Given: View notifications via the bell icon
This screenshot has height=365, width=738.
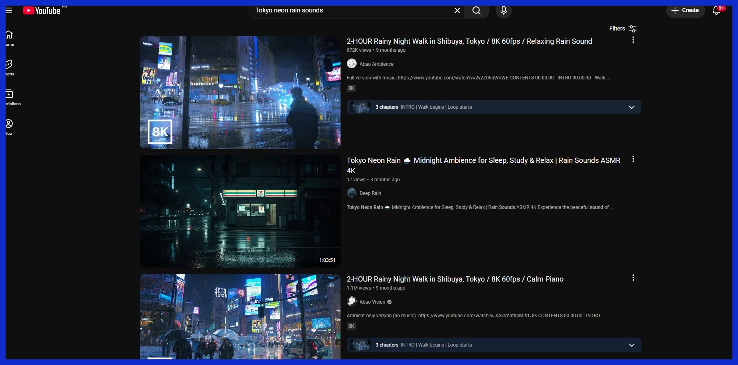Looking at the screenshot, I should 716,11.
